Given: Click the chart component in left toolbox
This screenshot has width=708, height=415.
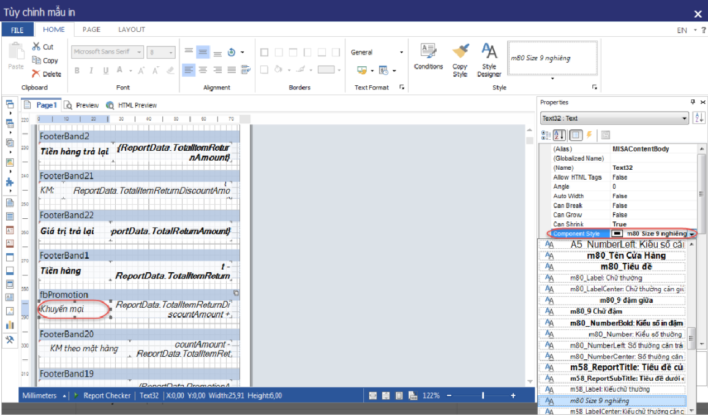Looking at the screenshot, I should [x=9, y=325].
